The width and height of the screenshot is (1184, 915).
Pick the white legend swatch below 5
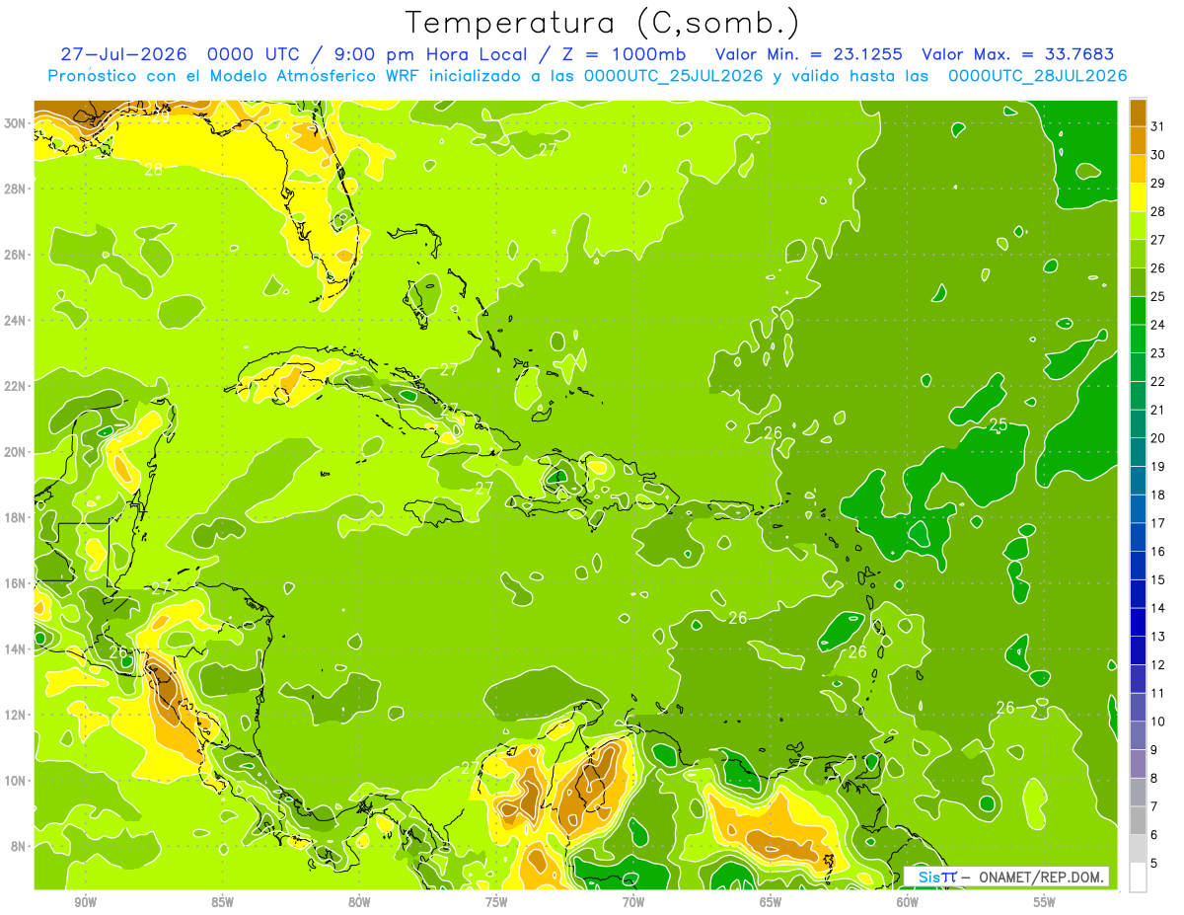click(1138, 877)
